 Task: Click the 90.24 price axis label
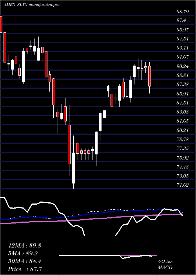[183, 66]
